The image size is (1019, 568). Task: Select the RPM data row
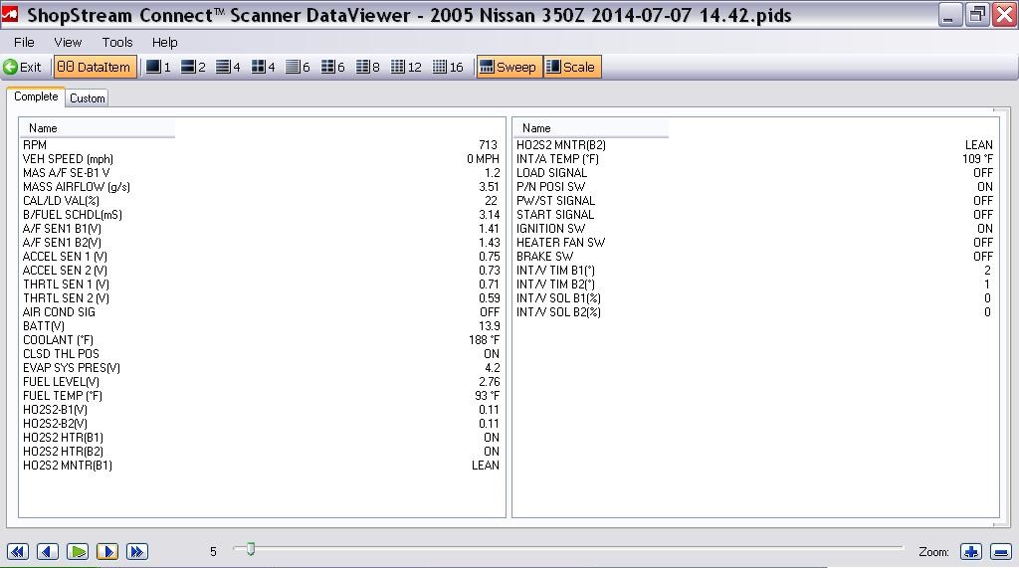tap(262, 145)
